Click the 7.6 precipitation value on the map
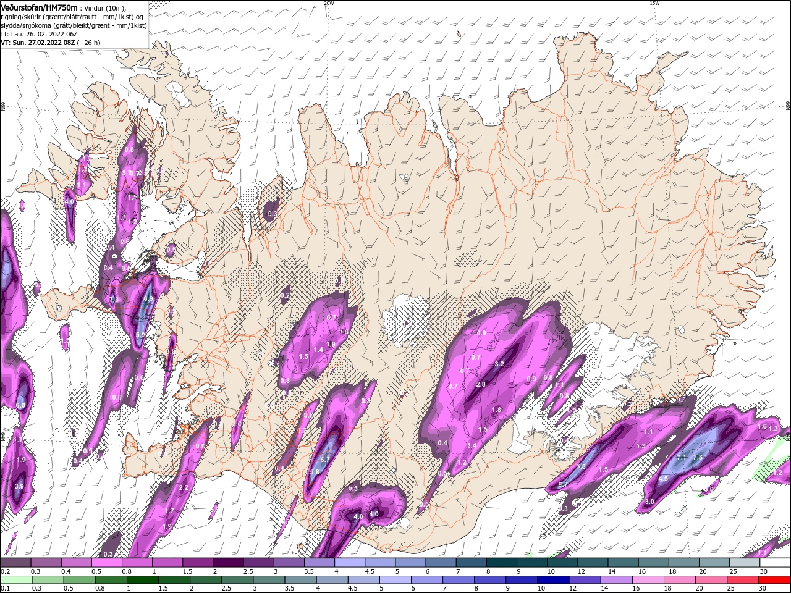 tap(698, 457)
